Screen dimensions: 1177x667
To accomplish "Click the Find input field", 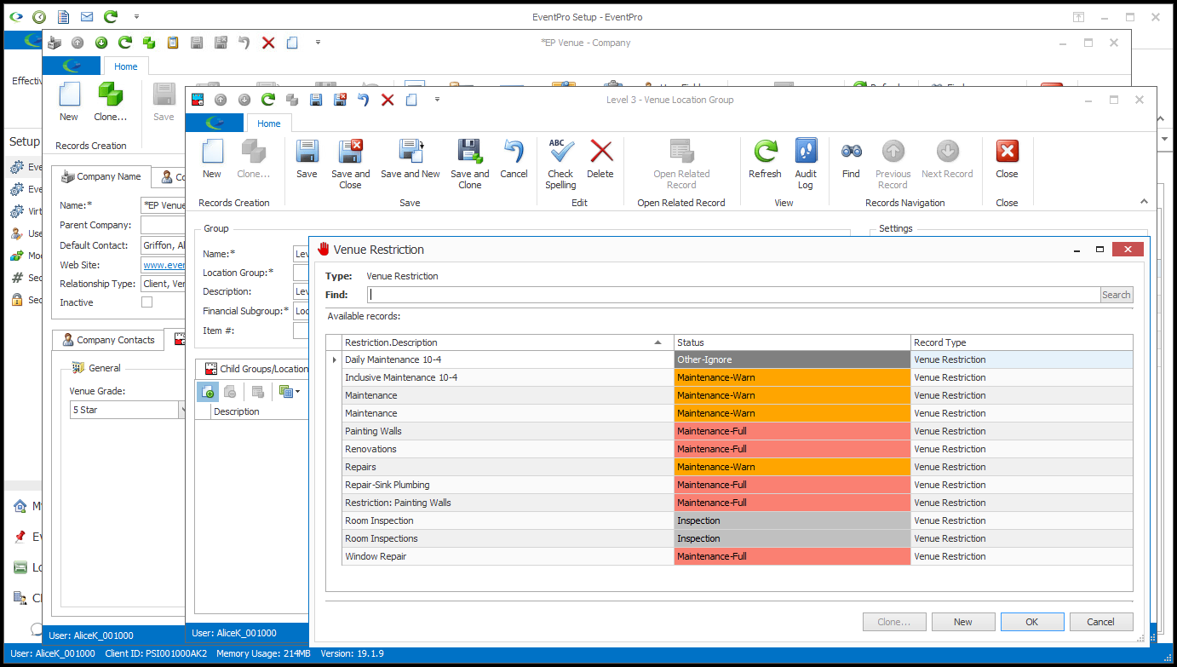I will pyautogui.click(x=734, y=295).
